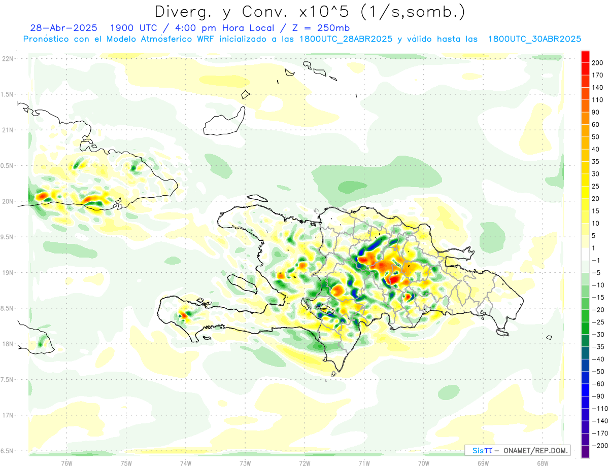Click the '15' positive color scale label
Screen dimensions: 609x470
point(596,211)
